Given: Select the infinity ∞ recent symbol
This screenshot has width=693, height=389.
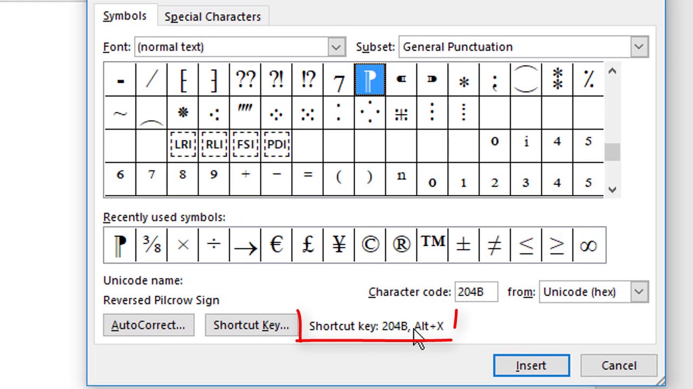Looking at the screenshot, I should 588,245.
